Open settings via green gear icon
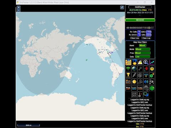 click(152, 75)
